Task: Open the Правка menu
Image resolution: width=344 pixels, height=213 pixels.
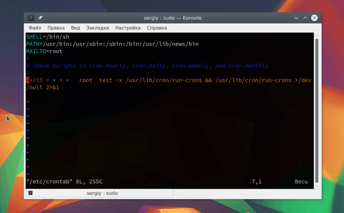Action: point(56,28)
